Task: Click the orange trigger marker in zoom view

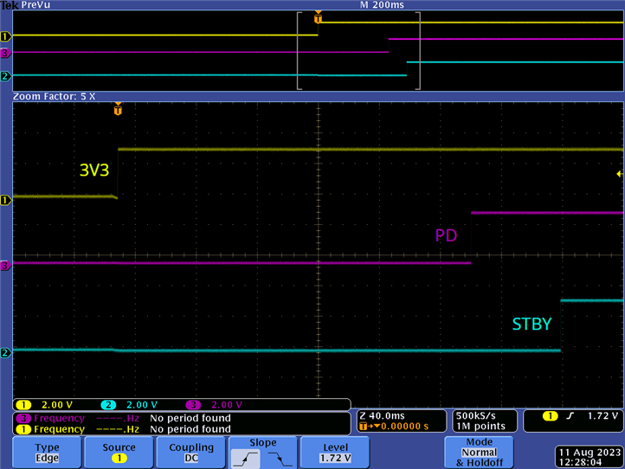Action: (118, 109)
